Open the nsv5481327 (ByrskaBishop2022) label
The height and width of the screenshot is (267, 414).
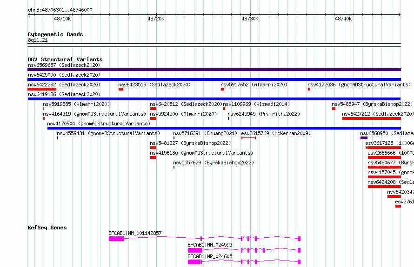coord(190,143)
